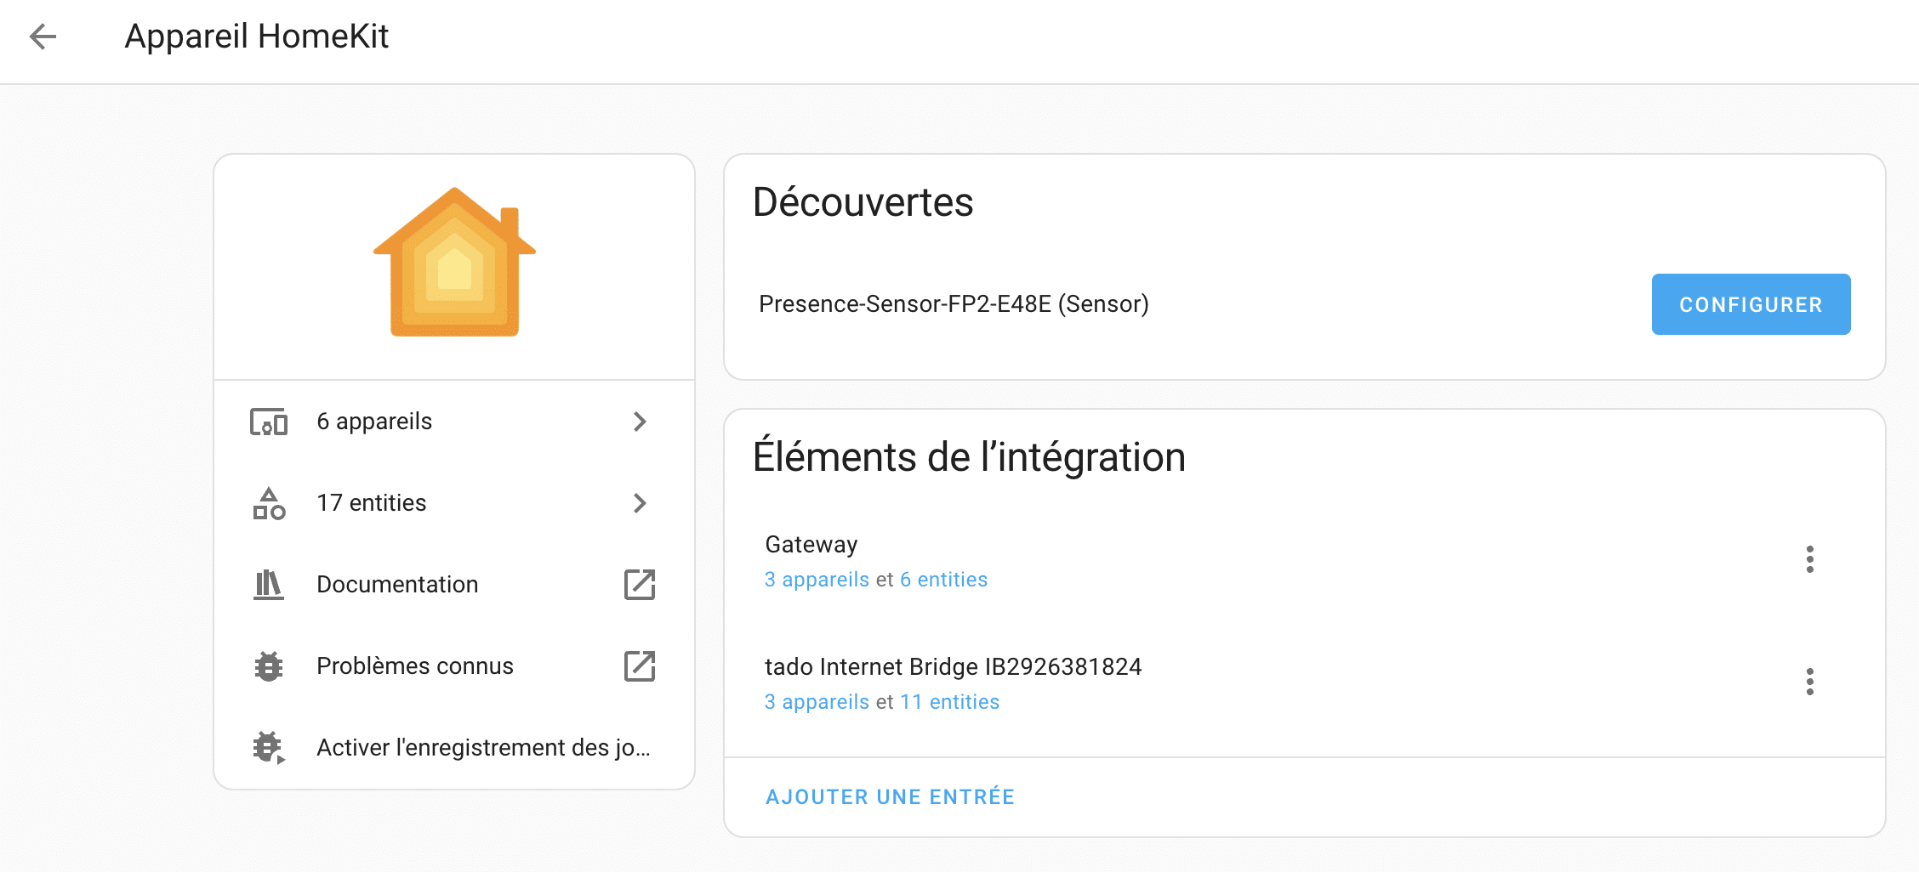The image size is (1919, 872).
Task: Click the devices icon beside 6 appareils
Action: pyautogui.click(x=269, y=422)
